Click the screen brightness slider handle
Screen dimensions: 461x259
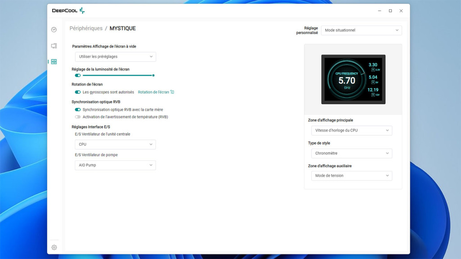click(154, 76)
